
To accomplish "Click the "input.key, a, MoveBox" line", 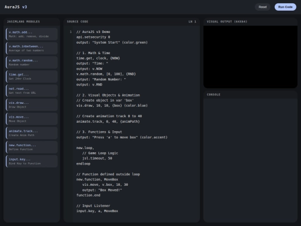I will pos(97,211).
